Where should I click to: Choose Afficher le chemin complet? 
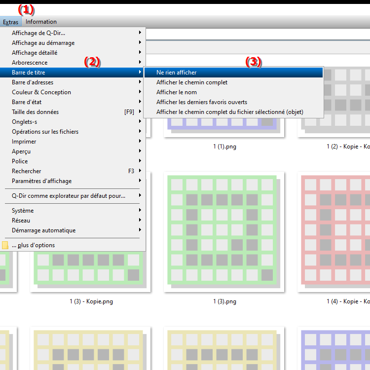click(233, 82)
